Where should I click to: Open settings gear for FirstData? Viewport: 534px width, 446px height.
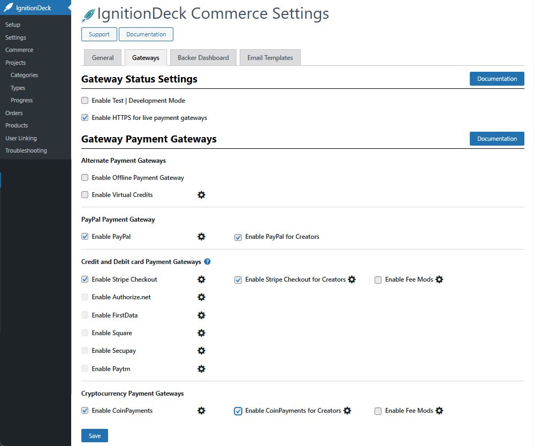[201, 315]
